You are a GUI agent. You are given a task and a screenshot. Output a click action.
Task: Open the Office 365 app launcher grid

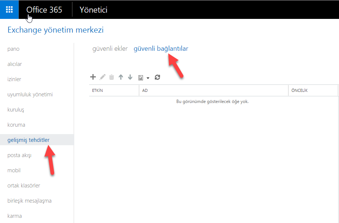pyautogui.click(x=9, y=10)
